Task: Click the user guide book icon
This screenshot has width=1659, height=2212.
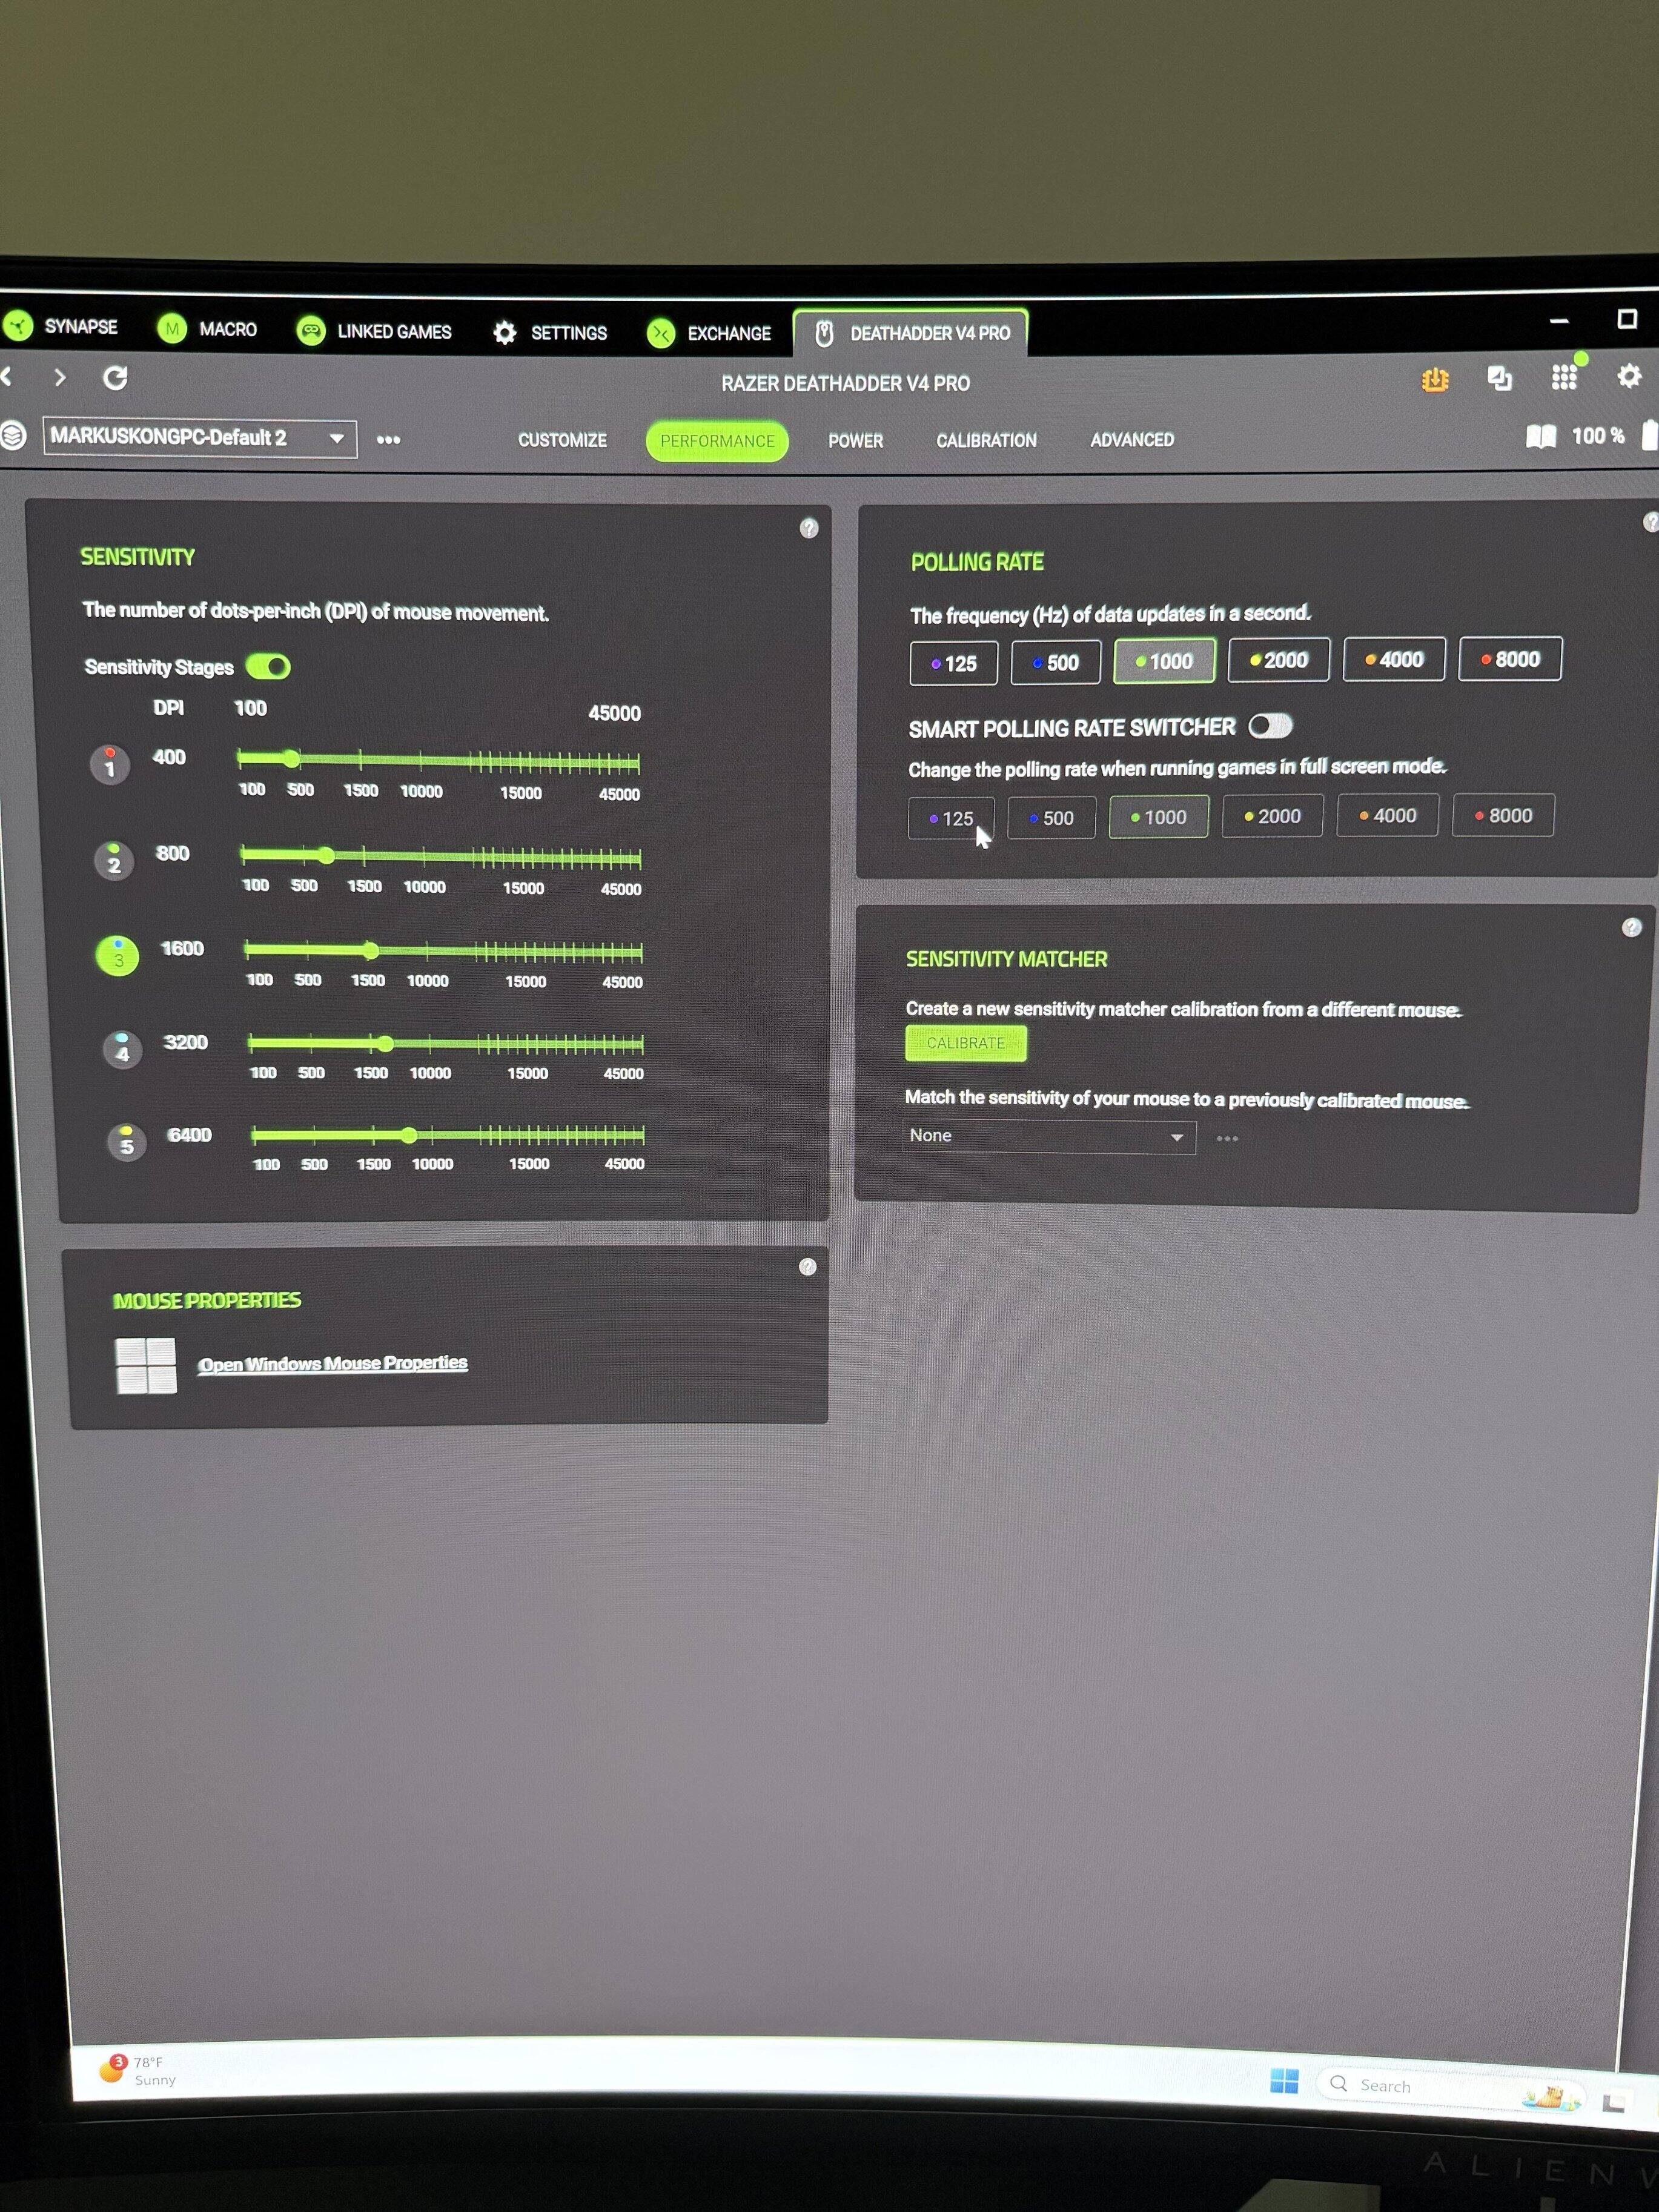Action: point(1541,436)
